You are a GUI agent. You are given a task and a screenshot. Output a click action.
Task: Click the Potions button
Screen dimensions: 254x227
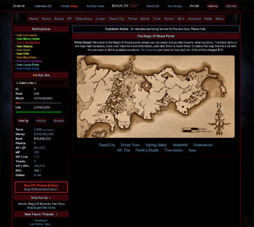pyautogui.click(x=41, y=121)
